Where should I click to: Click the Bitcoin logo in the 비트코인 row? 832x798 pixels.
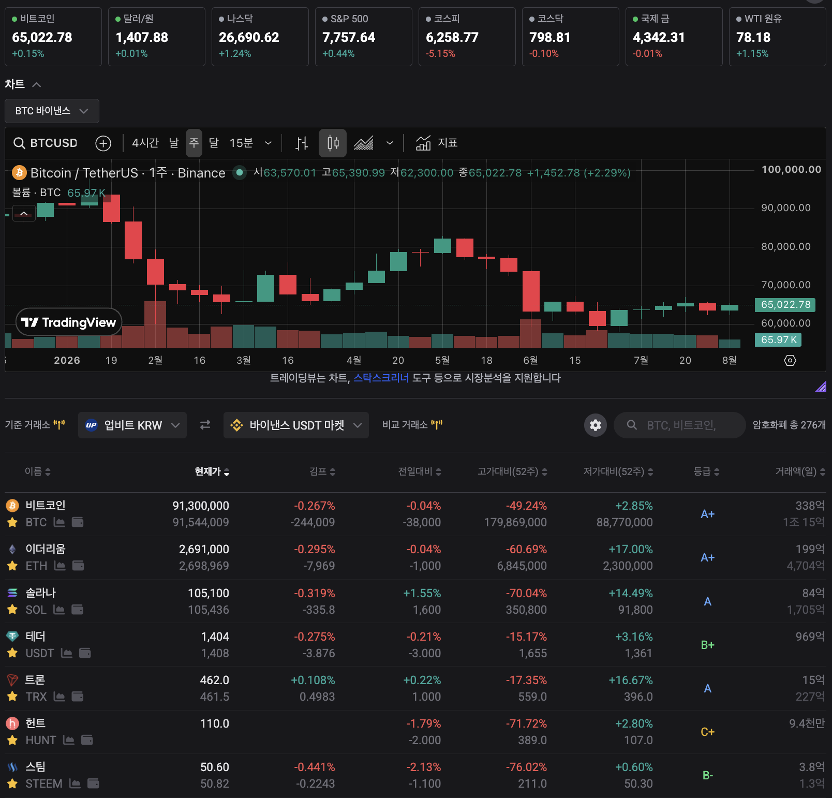[x=12, y=506]
